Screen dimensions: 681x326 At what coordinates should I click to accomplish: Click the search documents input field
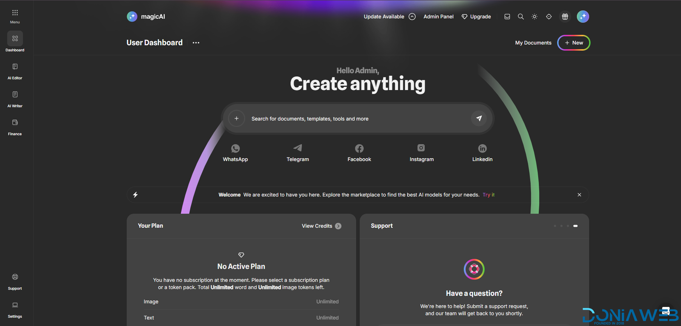tap(358, 119)
